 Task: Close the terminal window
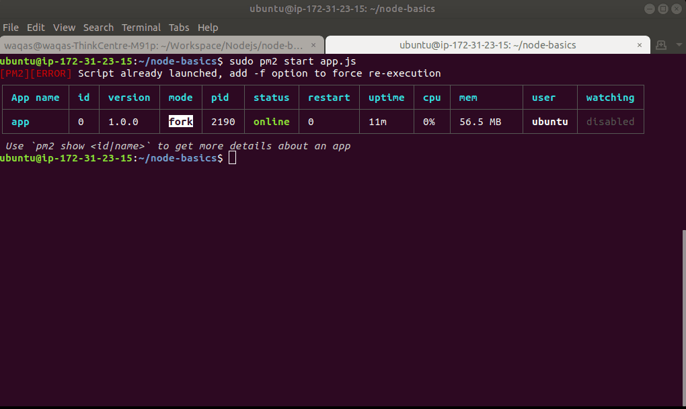coord(675,9)
